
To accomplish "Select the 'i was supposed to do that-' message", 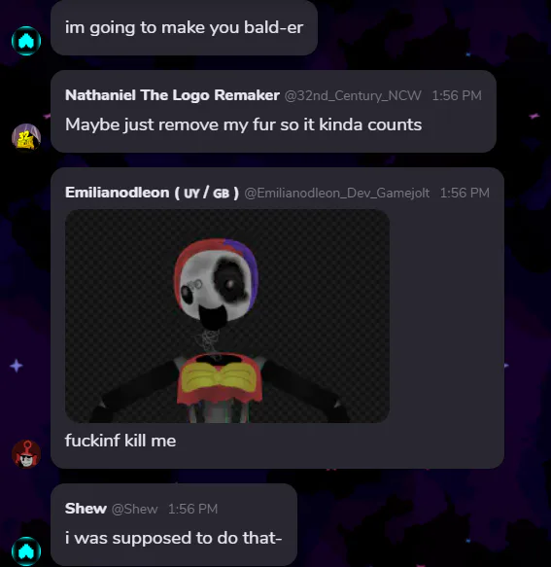I will 173,538.
